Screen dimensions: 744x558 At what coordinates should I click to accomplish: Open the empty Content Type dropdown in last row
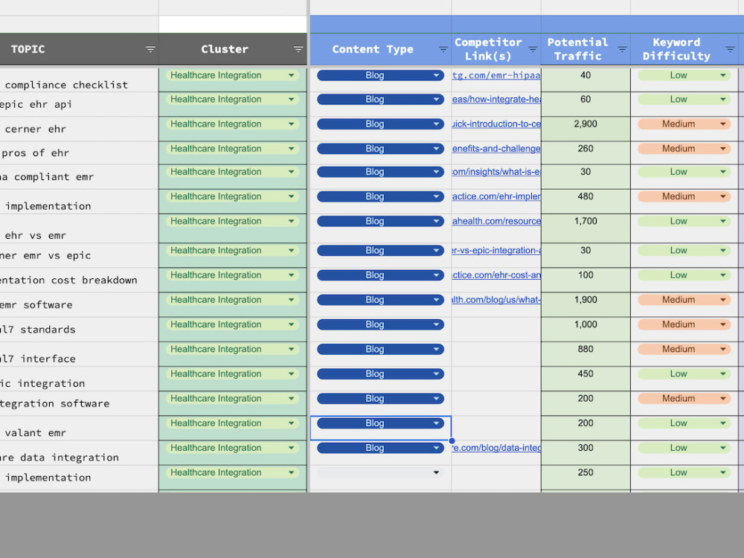coord(436,472)
